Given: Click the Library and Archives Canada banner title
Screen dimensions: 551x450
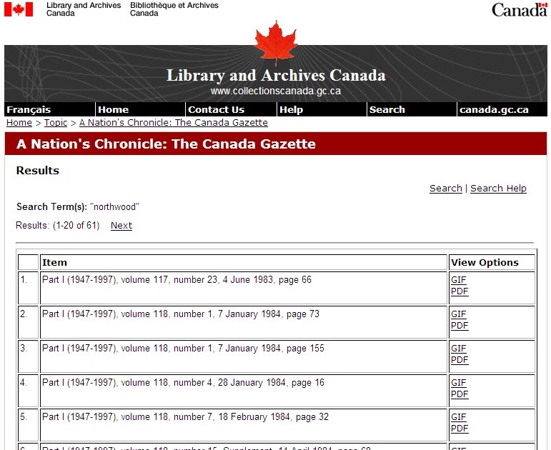Looking at the screenshot, I should coord(276,76).
